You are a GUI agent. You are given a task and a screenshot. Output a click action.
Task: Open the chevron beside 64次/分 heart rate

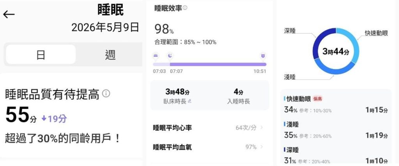(x=262, y=128)
